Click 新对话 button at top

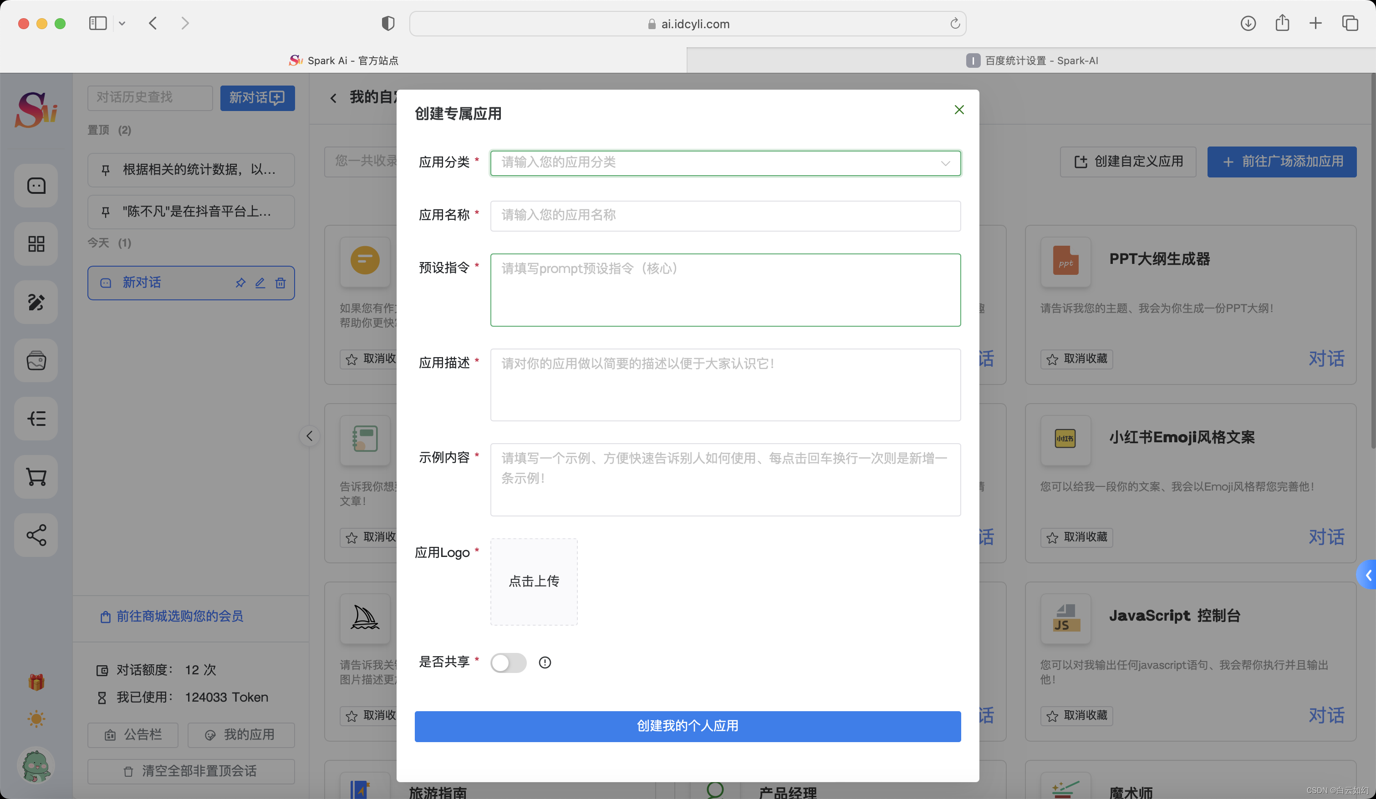click(x=258, y=98)
